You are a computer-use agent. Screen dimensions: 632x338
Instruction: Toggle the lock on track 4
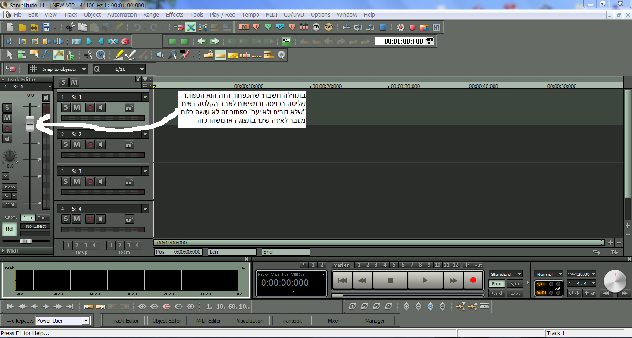[x=130, y=219]
